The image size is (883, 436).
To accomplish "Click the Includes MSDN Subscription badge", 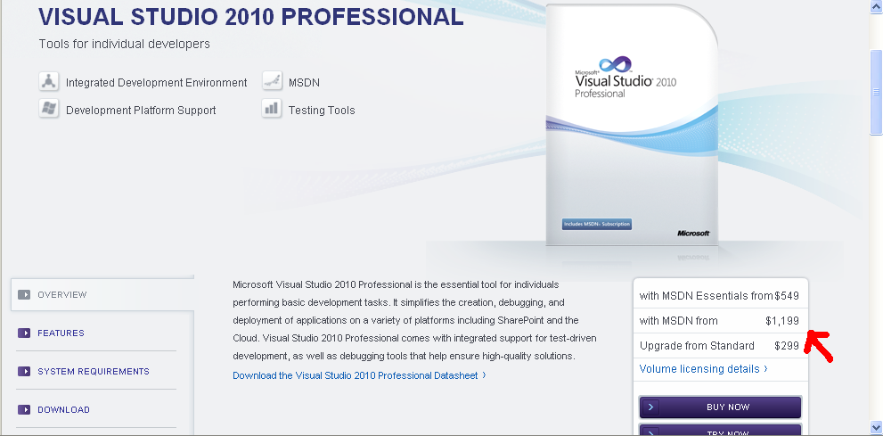I will (597, 224).
